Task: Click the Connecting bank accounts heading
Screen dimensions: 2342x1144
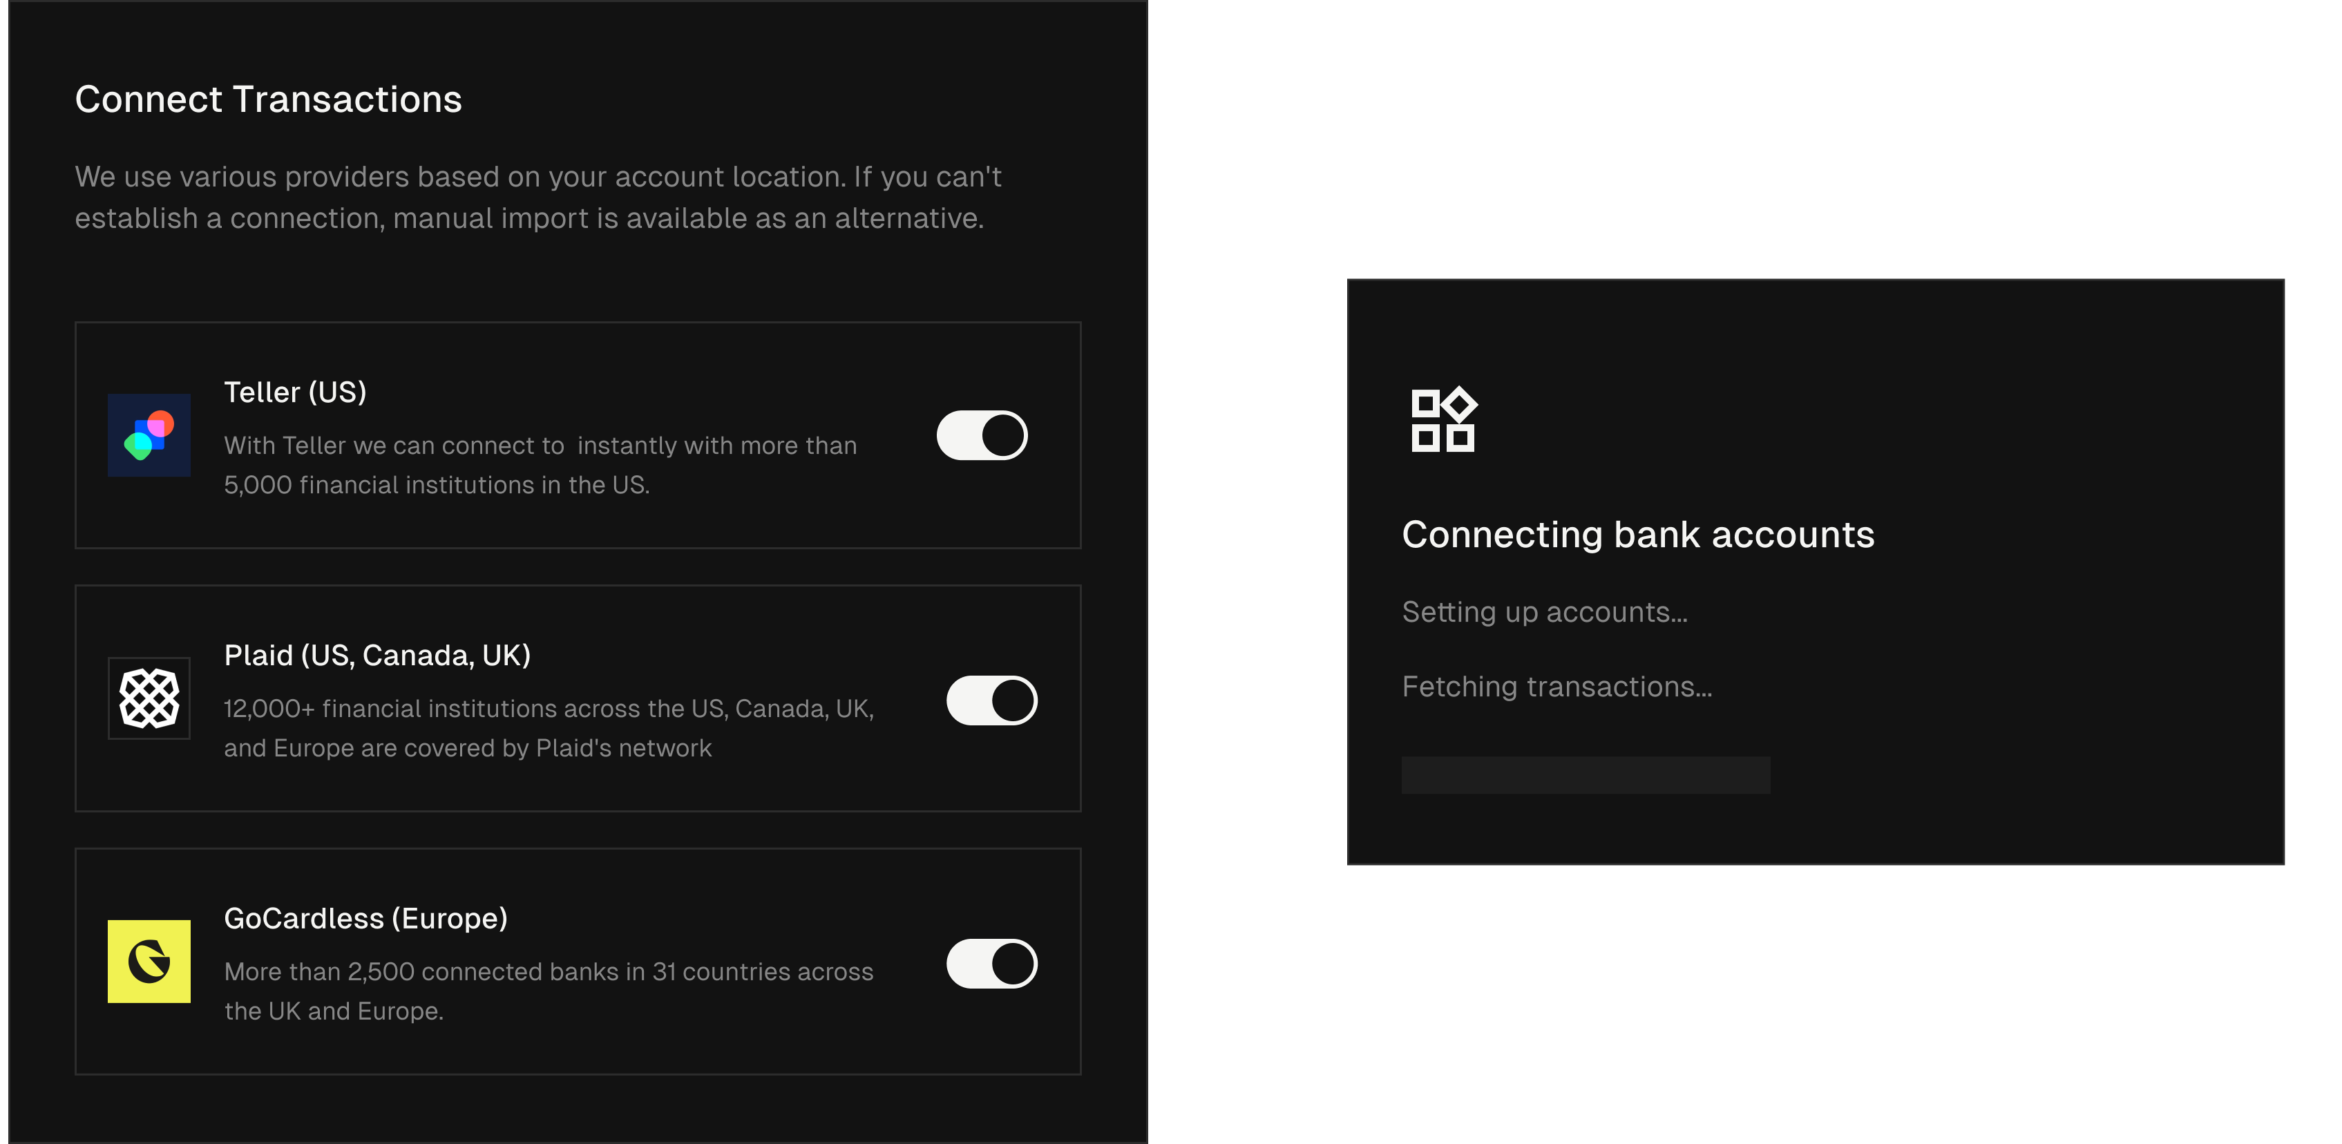Action: tap(1637, 535)
